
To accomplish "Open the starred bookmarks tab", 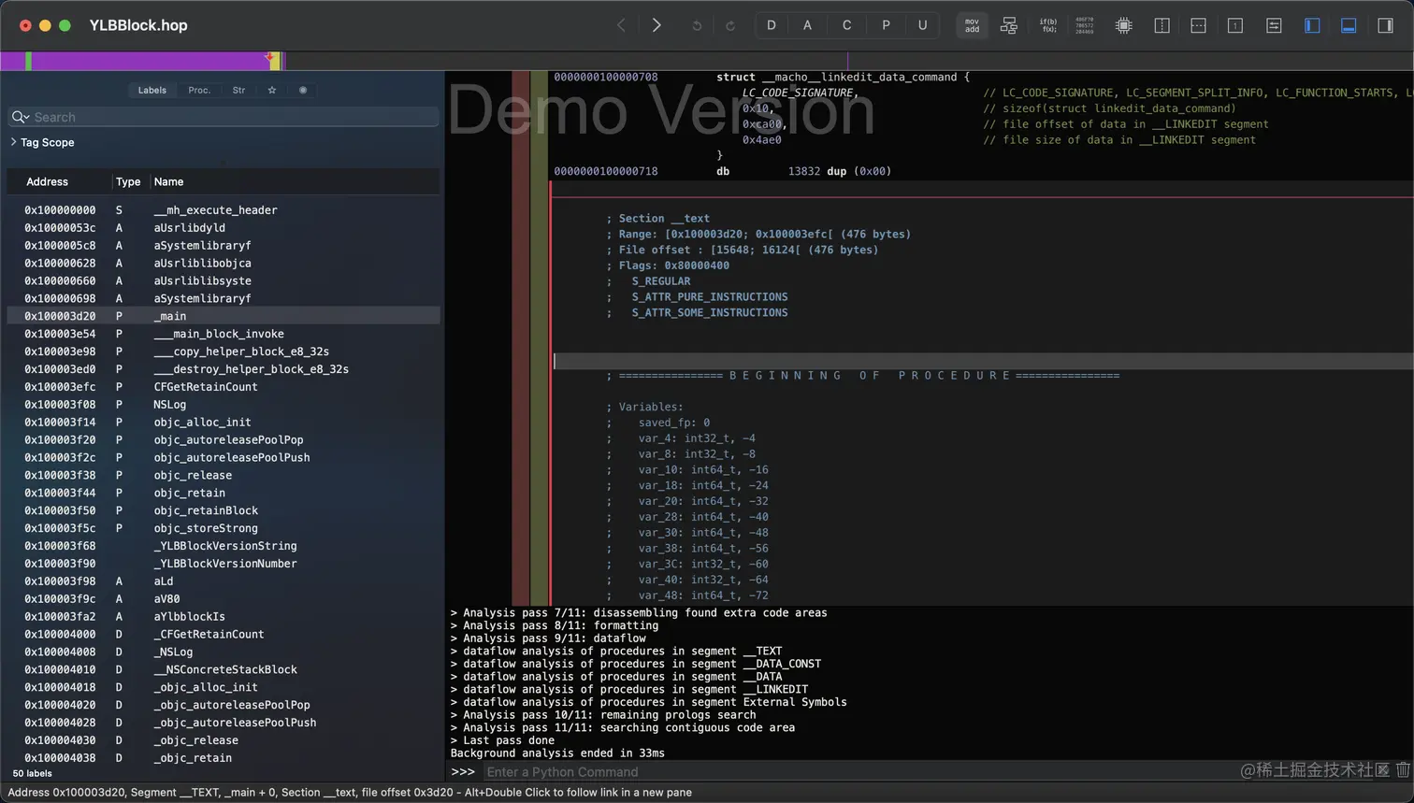I will coord(272,91).
